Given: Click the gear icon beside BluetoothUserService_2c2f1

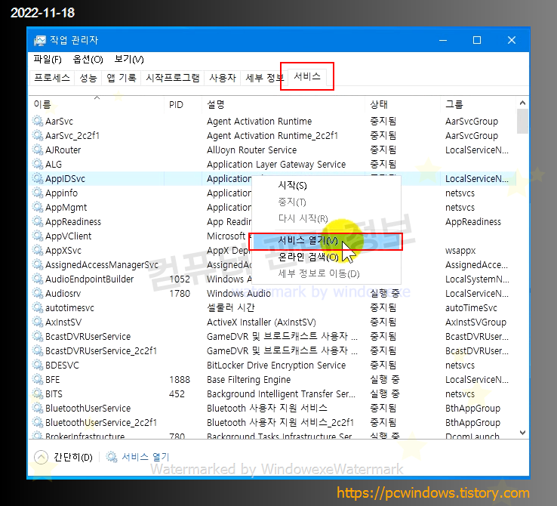Looking at the screenshot, I should tap(38, 422).
